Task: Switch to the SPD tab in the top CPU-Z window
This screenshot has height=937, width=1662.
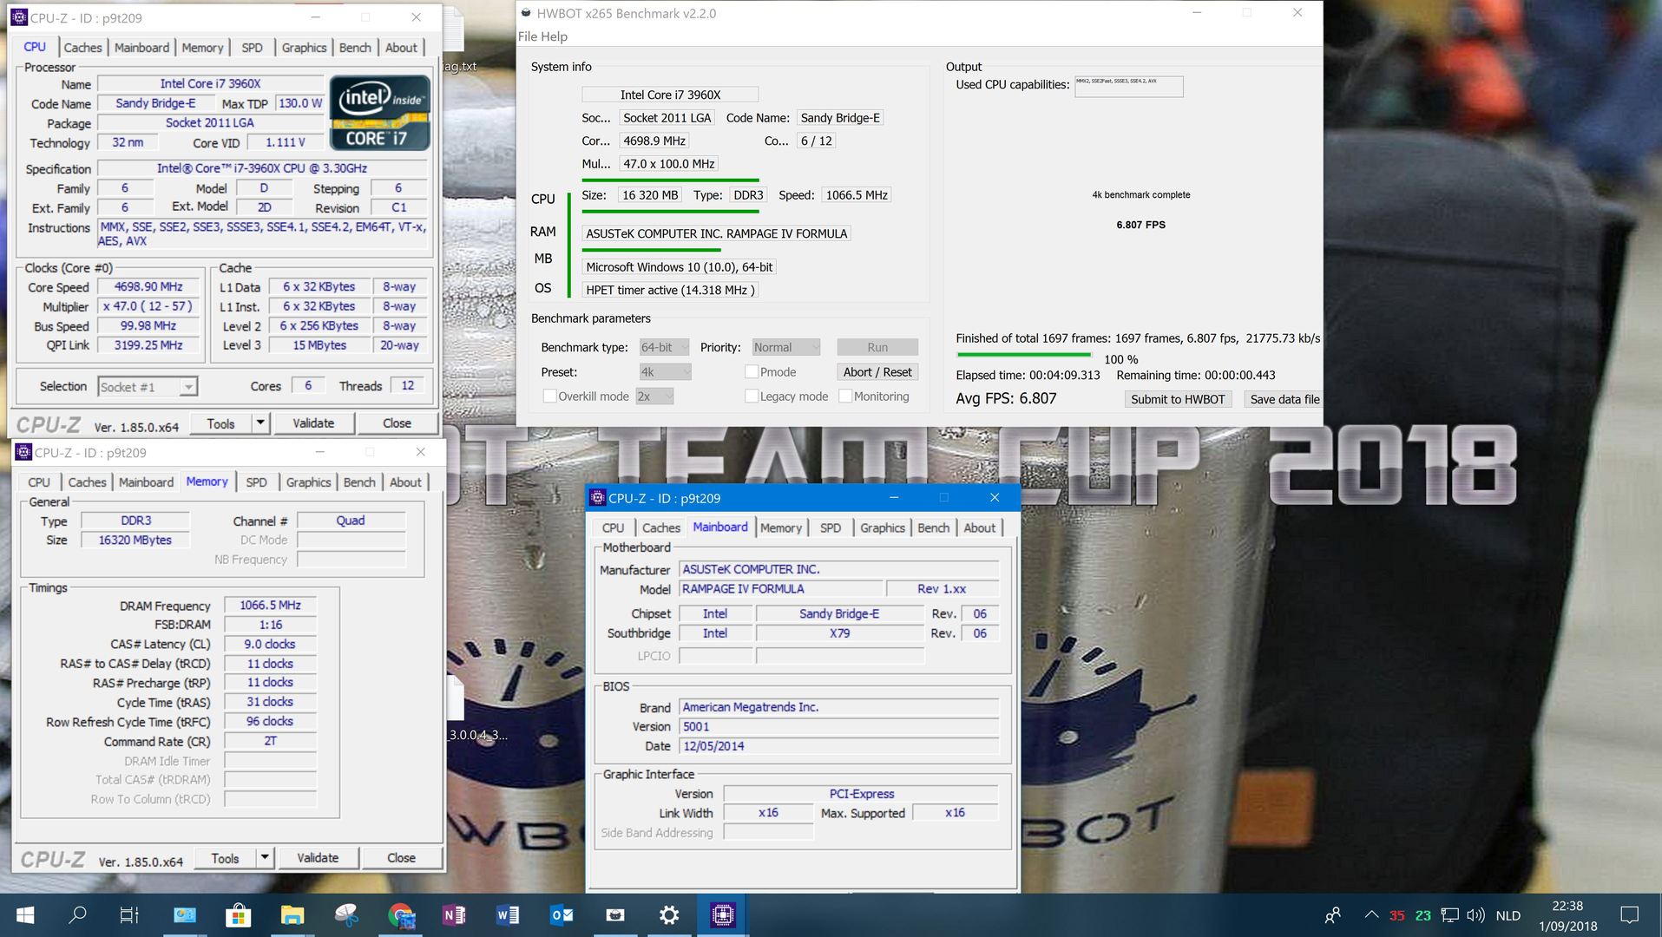Action: (252, 48)
